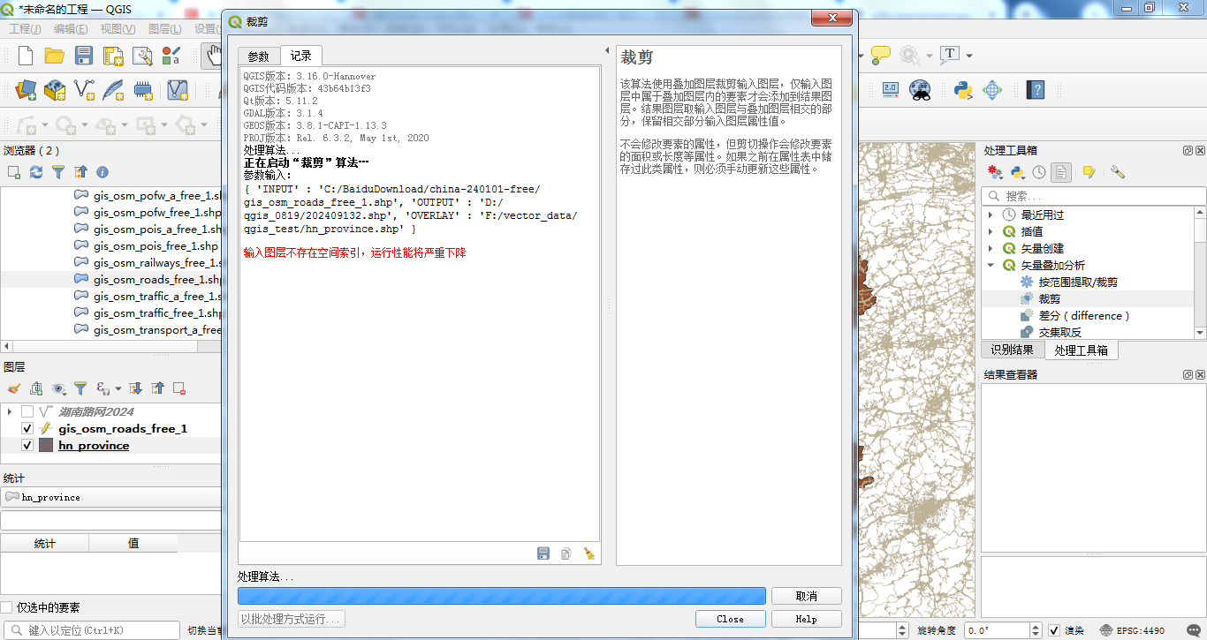
Task: Switch to the 识别结果 tab
Action: [1012, 350]
